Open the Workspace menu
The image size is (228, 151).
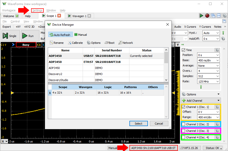pos(9,10)
